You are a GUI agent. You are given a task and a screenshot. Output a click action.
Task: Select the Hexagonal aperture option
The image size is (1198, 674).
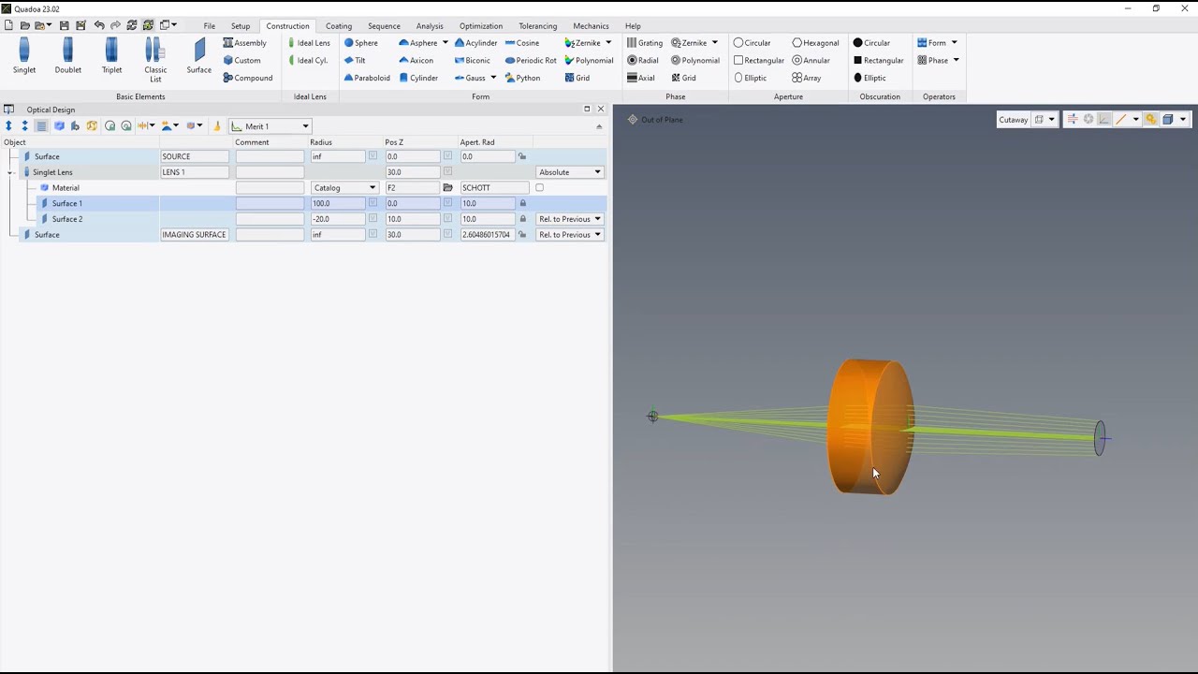tap(815, 43)
